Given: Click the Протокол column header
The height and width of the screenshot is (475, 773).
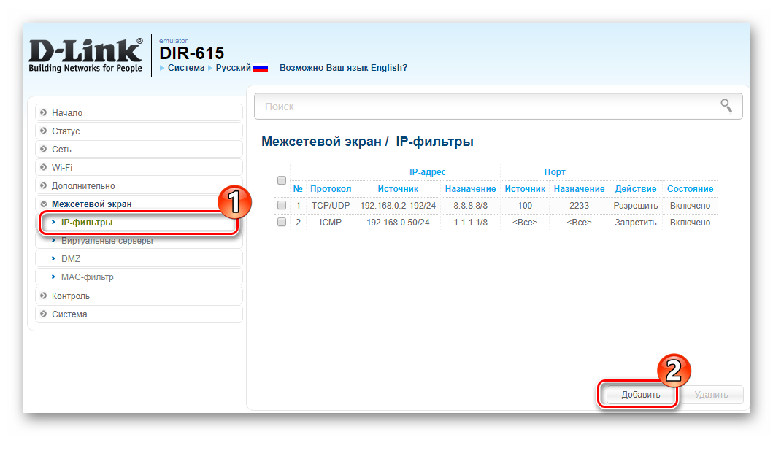Looking at the screenshot, I should pyautogui.click(x=331, y=189).
